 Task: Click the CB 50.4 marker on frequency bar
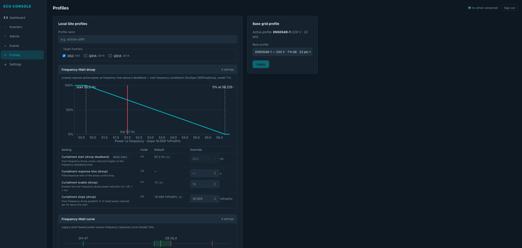pos(171,243)
